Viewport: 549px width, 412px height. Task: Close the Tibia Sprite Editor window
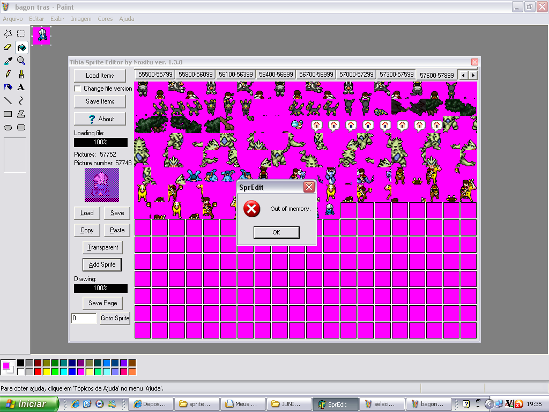[474, 62]
